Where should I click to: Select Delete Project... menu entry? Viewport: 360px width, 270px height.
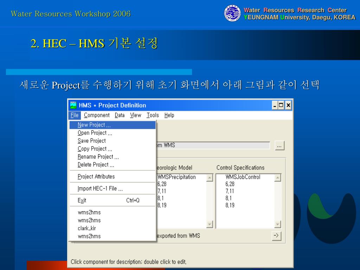tap(112, 165)
